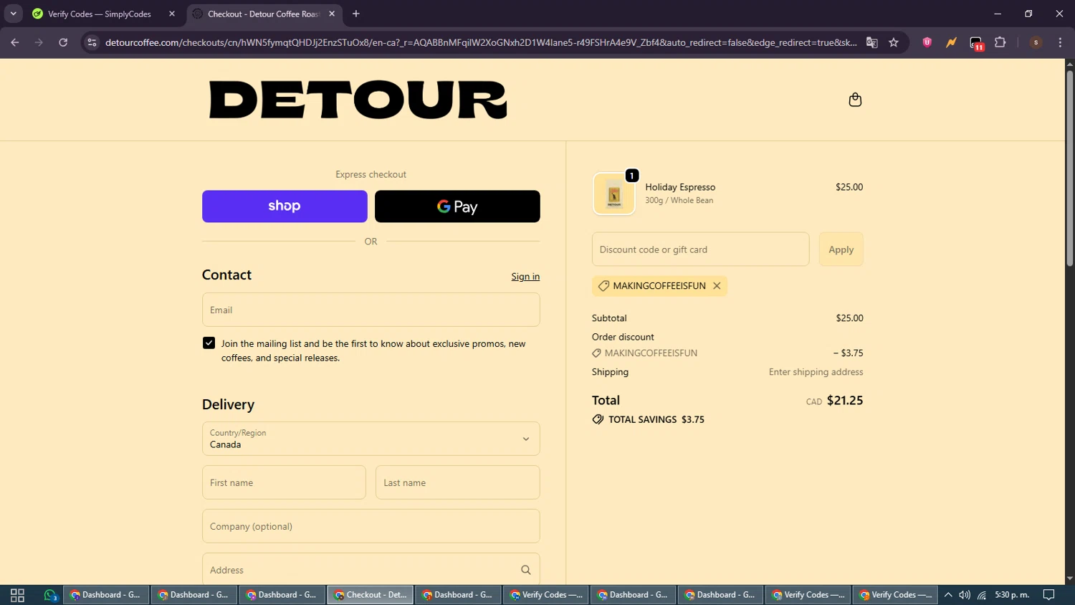1075x605 pixels.
Task: Click the – $3.75 discount amount
Action: click(848, 353)
